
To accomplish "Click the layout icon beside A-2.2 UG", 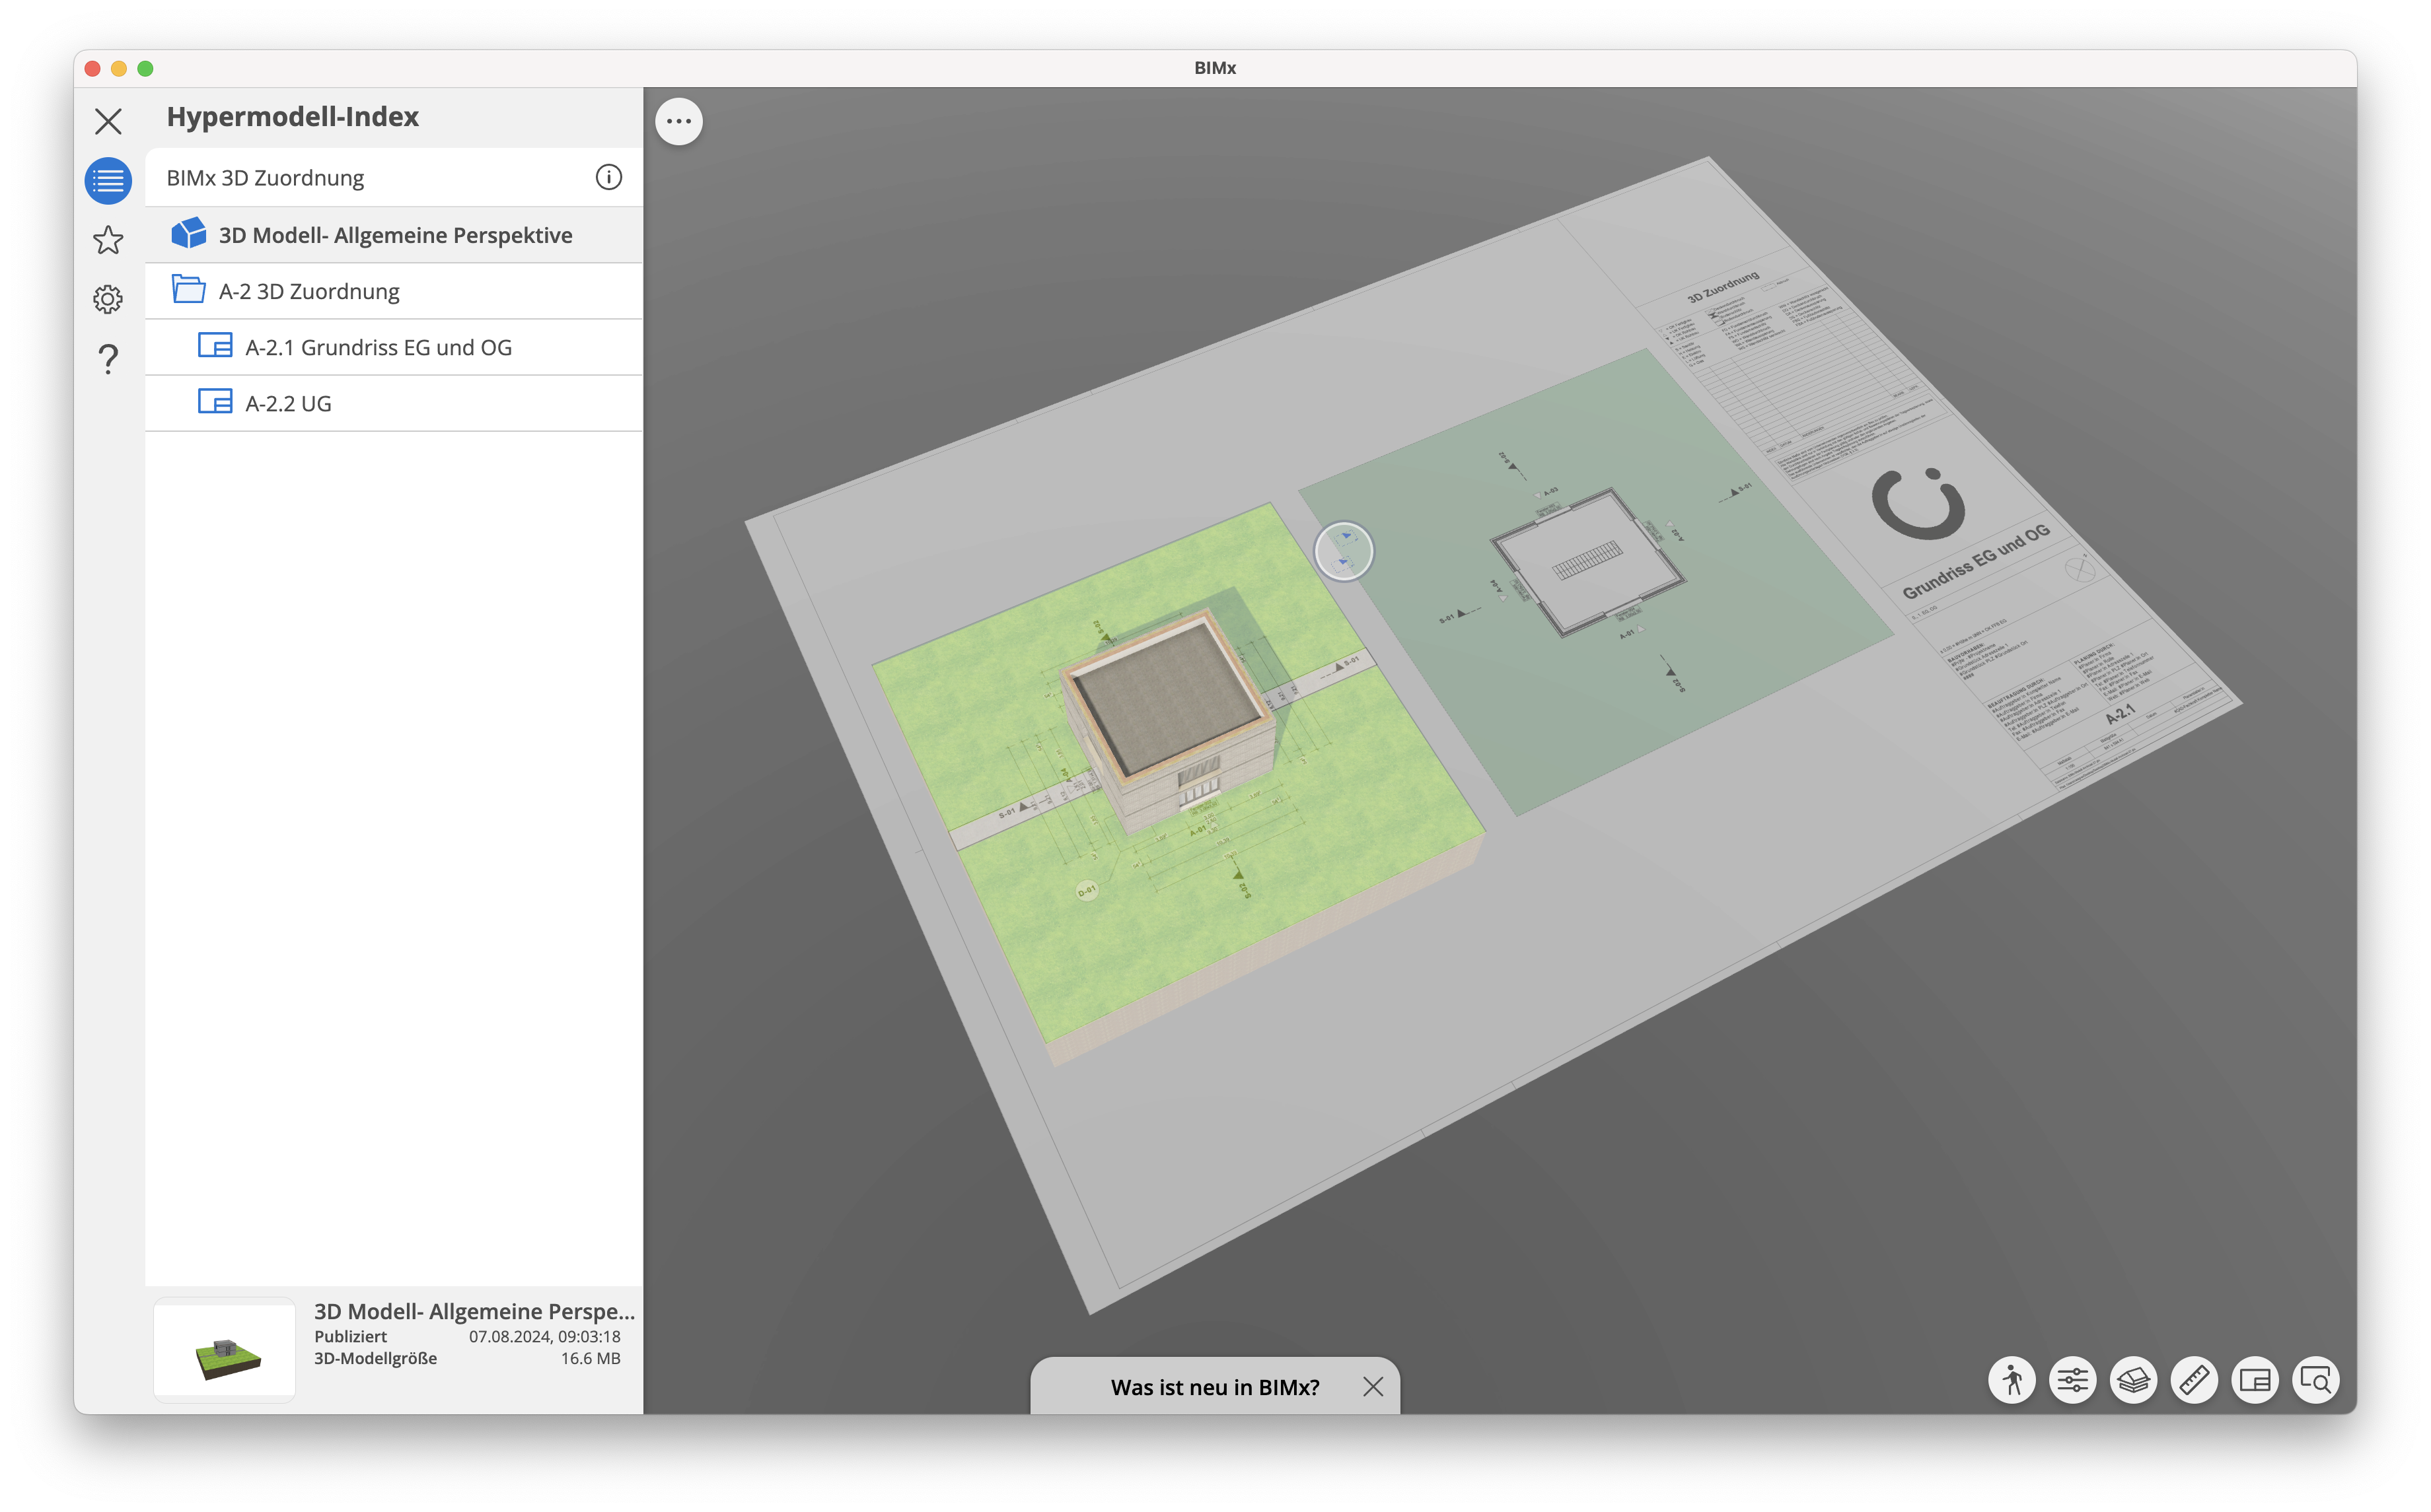I will [215, 401].
